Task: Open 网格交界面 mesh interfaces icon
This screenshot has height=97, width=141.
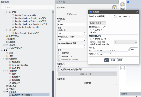Action: (x=7, y=36)
